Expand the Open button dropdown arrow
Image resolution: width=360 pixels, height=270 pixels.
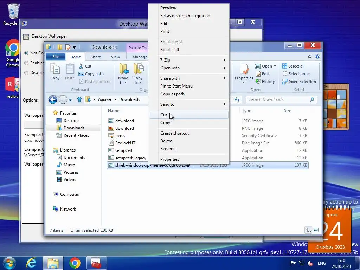point(275,66)
